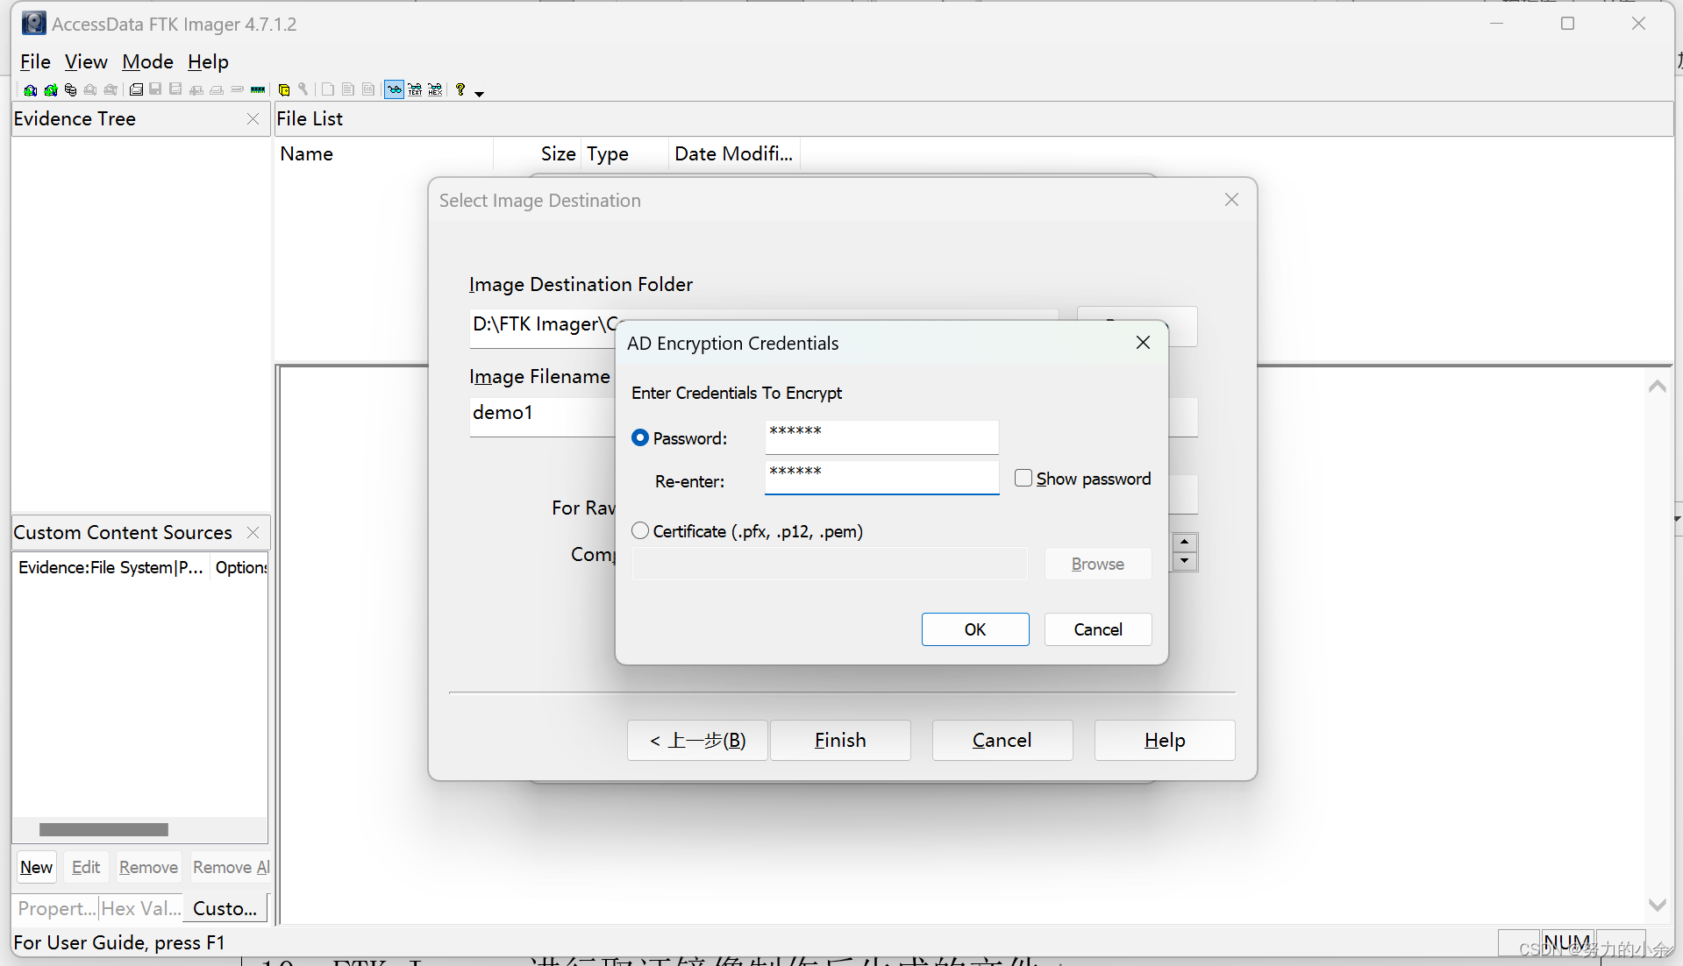Viewport: 1683px width, 966px height.
Task: Select HEX view mode icon
Action: pos(435,89)
